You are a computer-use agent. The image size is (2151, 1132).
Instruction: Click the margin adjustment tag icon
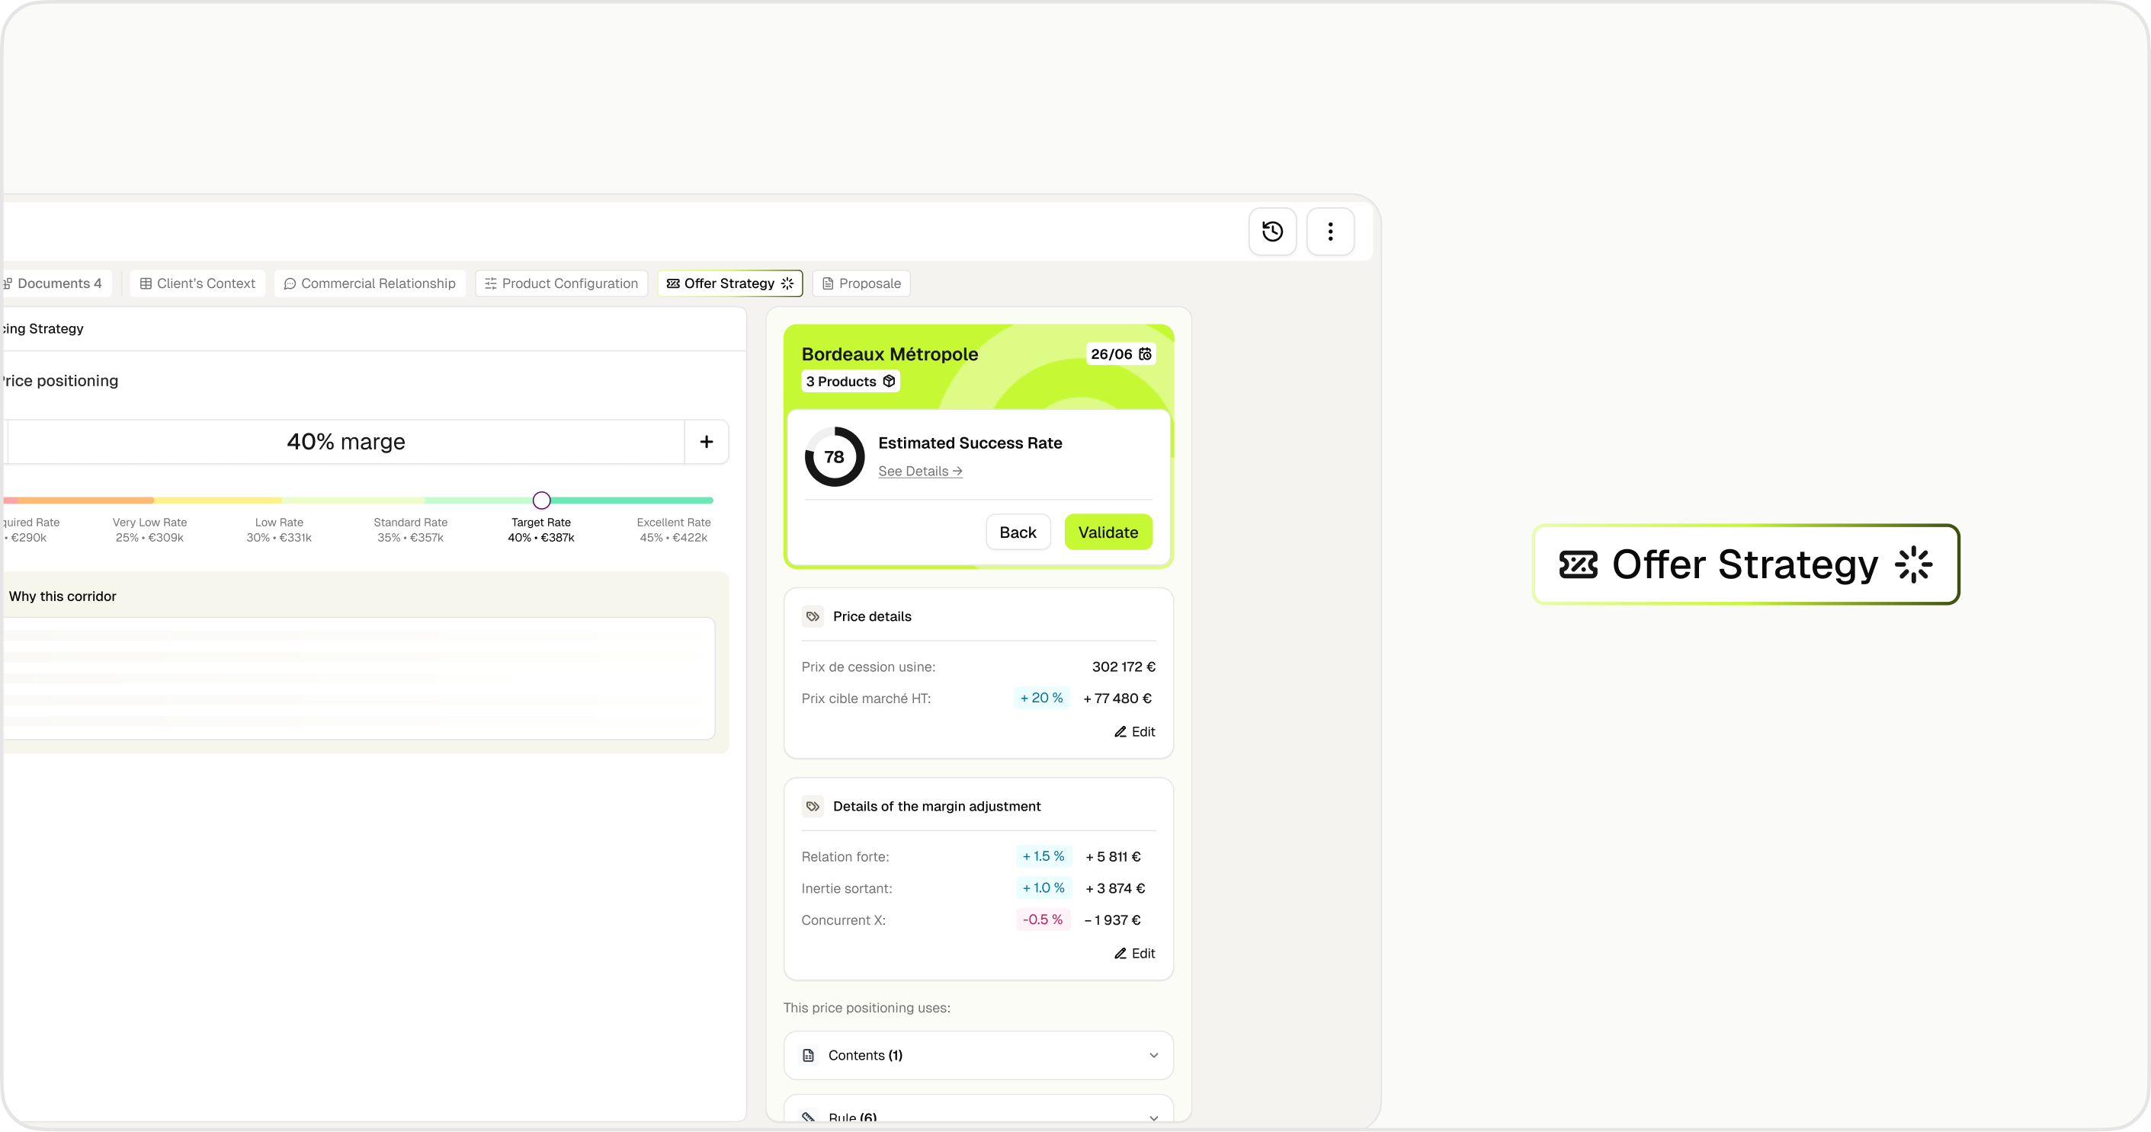point(813,807)
